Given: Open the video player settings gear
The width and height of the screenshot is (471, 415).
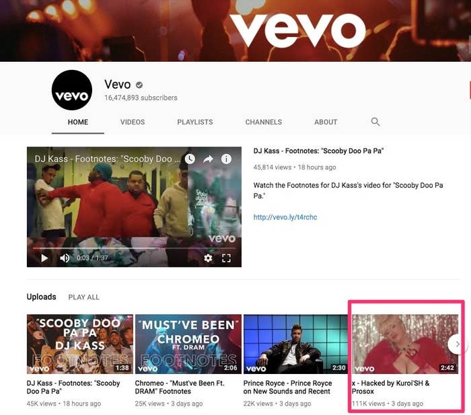Looking at the screenshot, I should click(x=208, y=258).
